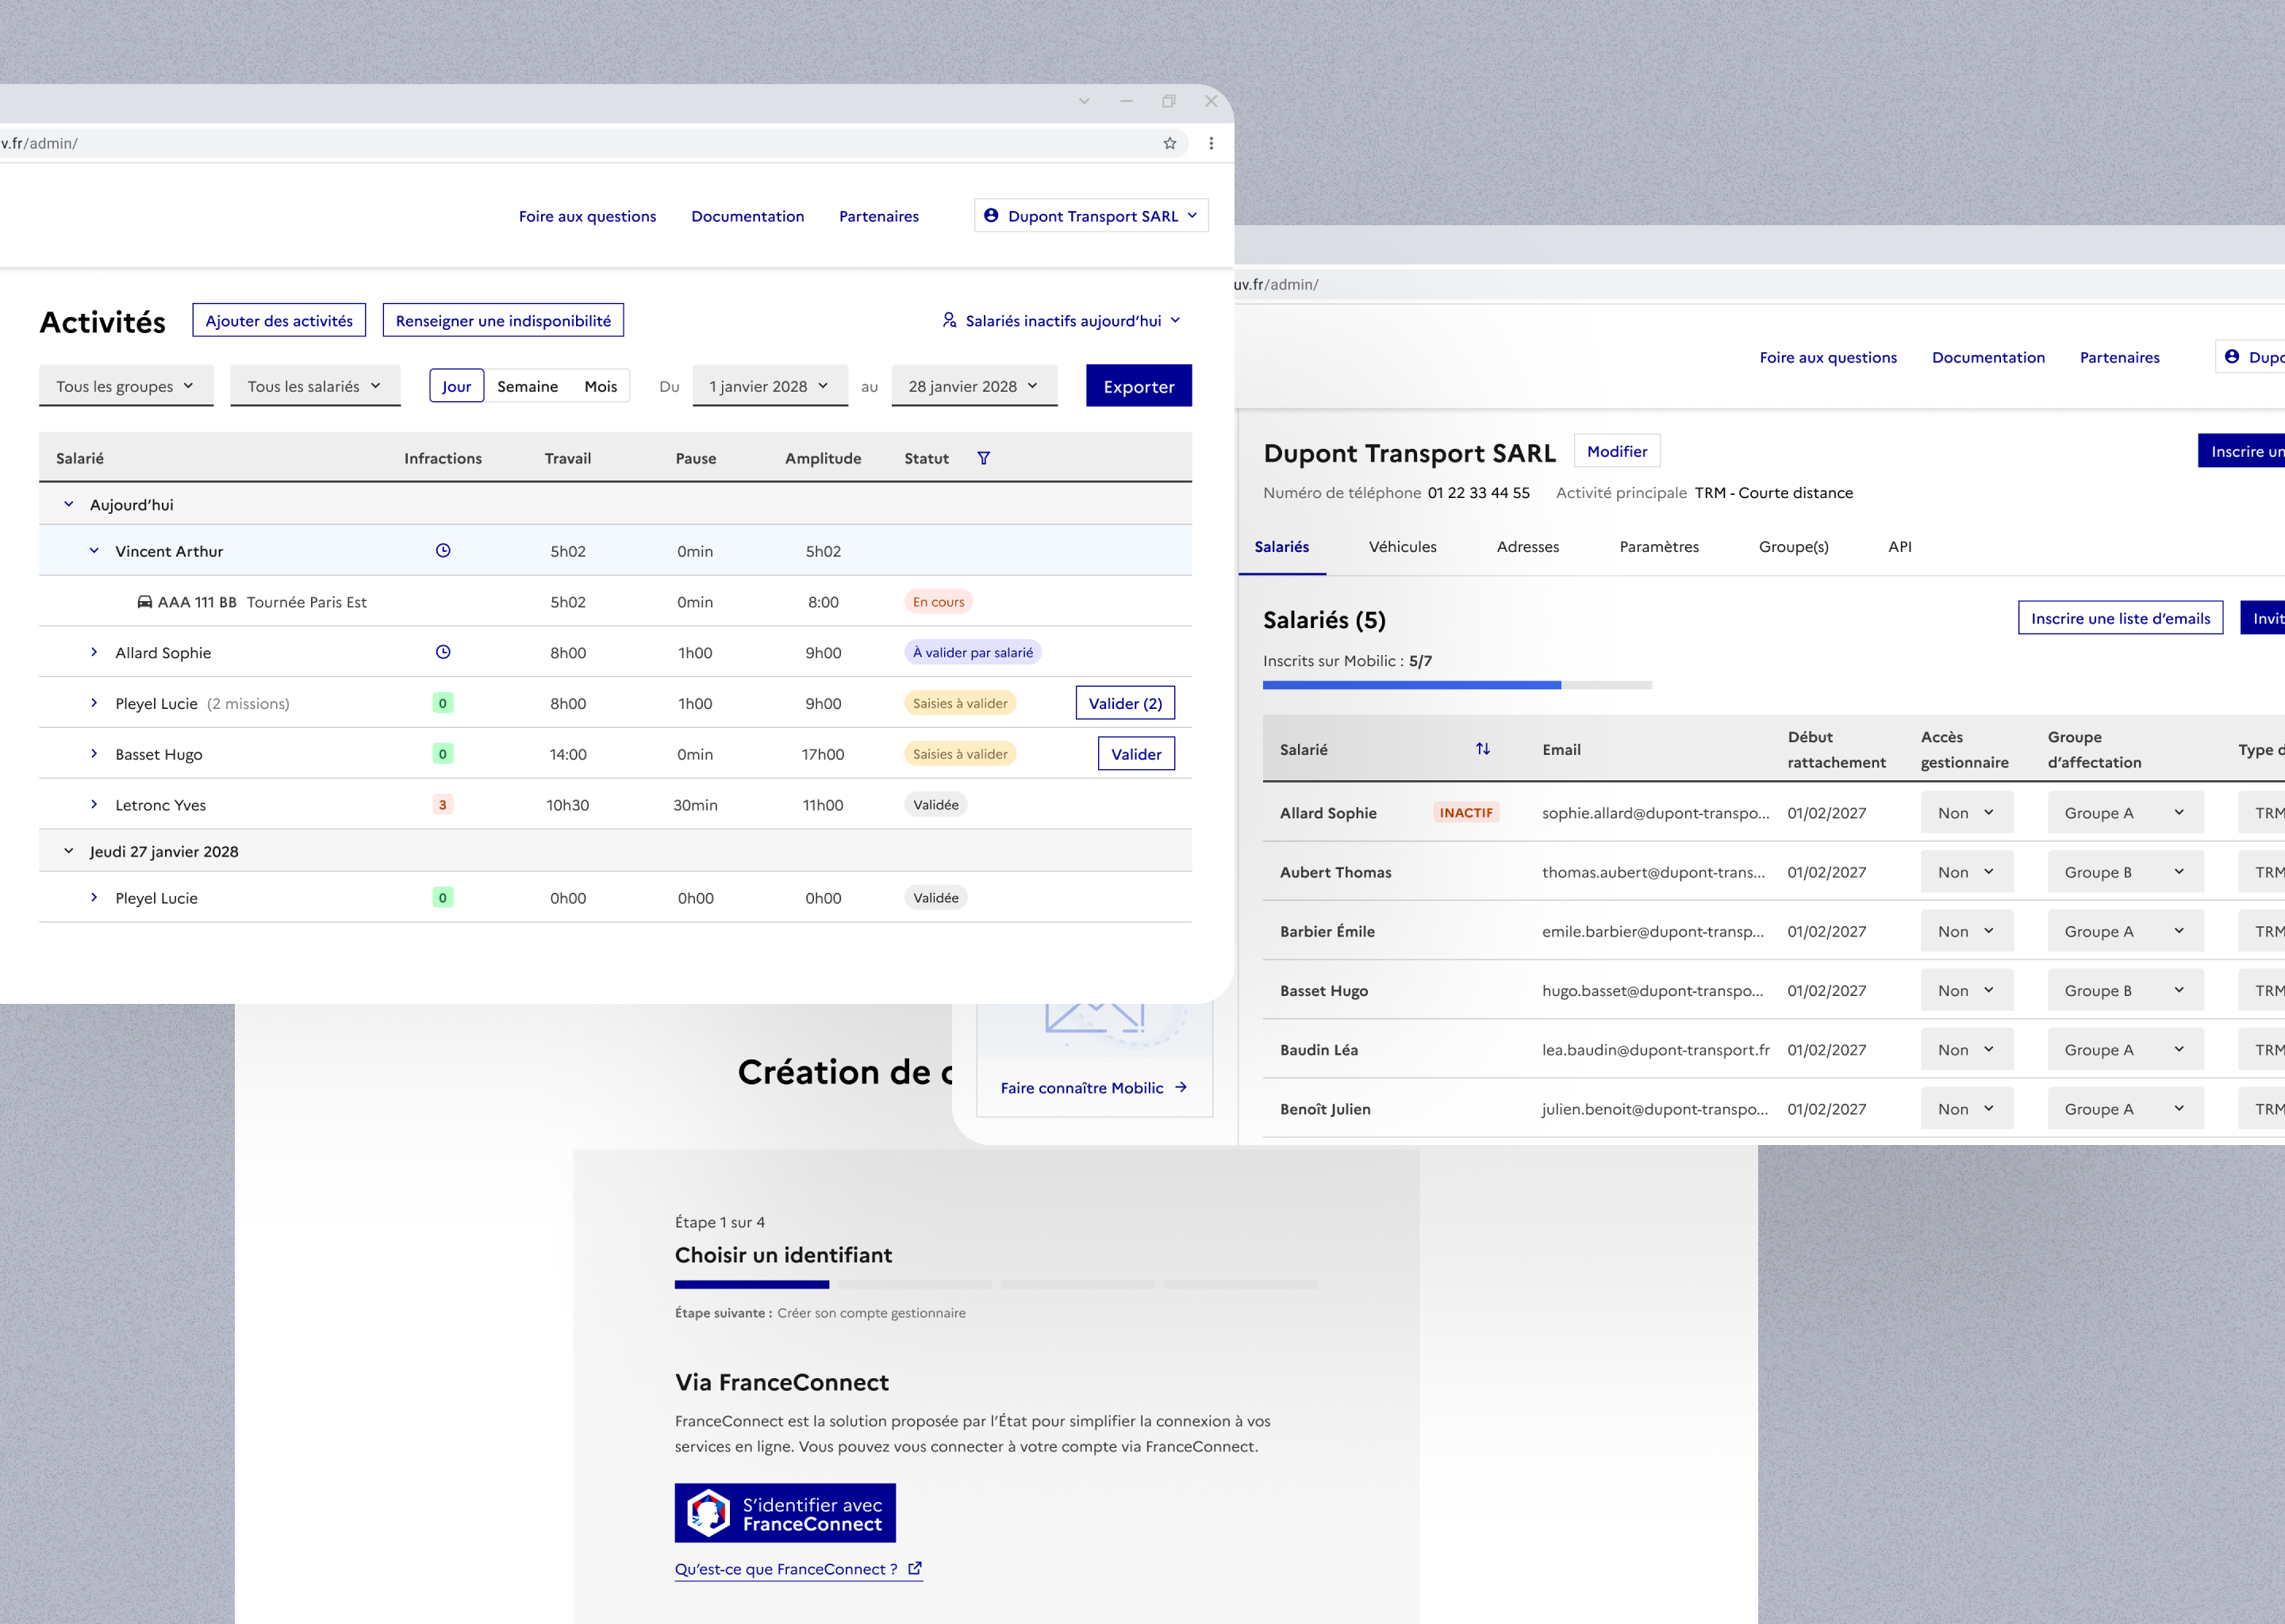This screenshot has height=1624, width=2285.
Task: Collapse the Aujourd'hui section
Action: coord(68,504)
